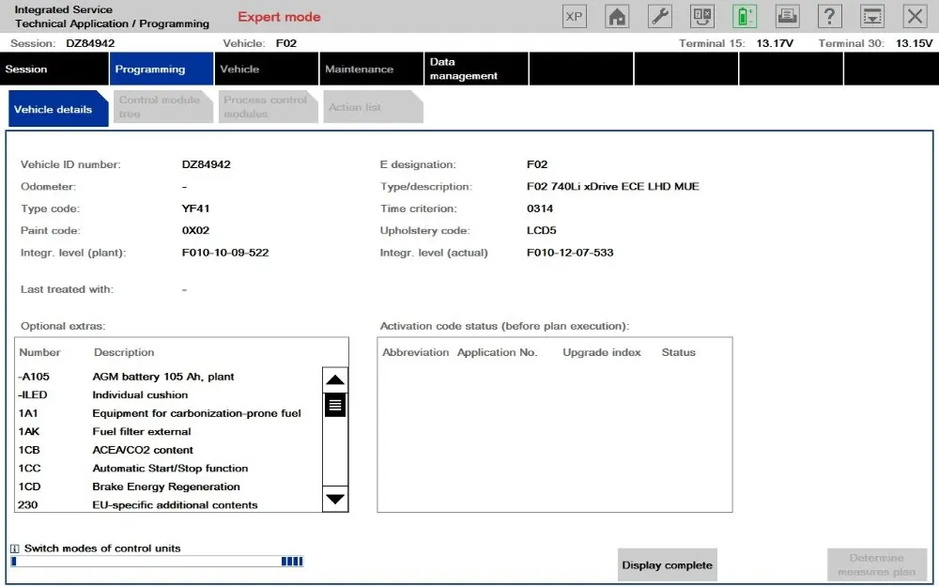Open the home screen icon

616,15
